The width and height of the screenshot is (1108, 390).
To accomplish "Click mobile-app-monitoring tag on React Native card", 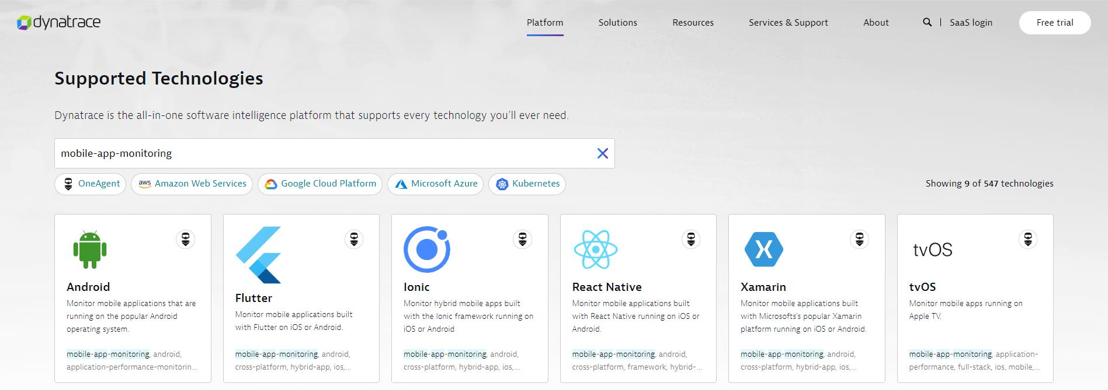I will pyautogui.click(x=614, y=354).
